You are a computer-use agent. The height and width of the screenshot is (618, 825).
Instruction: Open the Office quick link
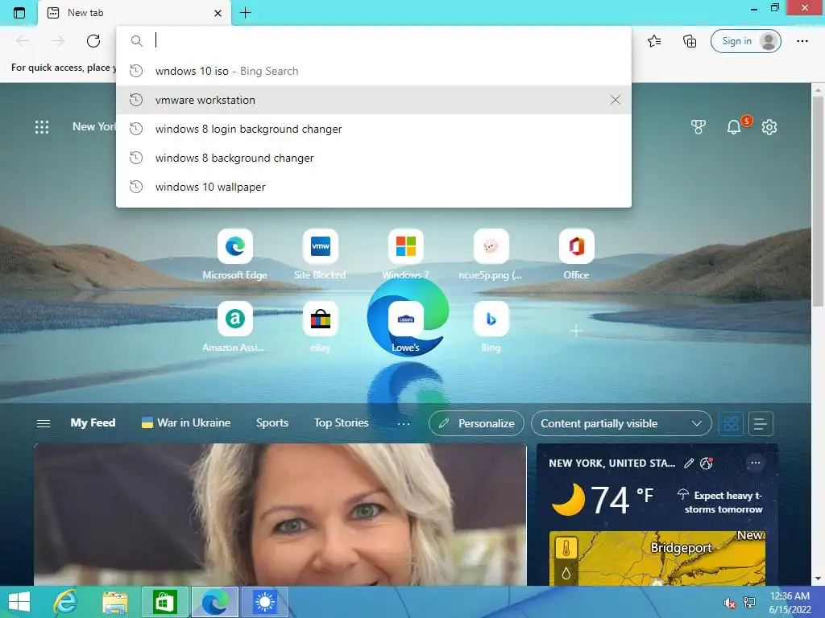tap(576, 255)
